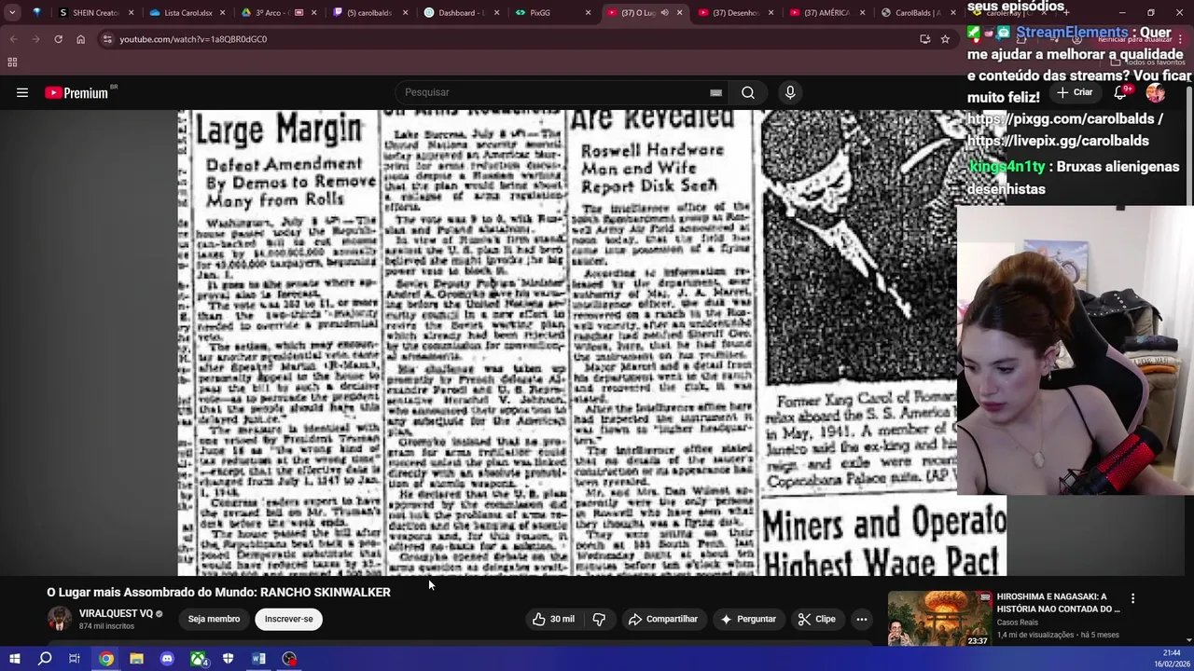This screenshot has height=671, width=1194.
Task: Open the VIRALQUEST VQ channel avatar
Action: click(x=60, y=619)
